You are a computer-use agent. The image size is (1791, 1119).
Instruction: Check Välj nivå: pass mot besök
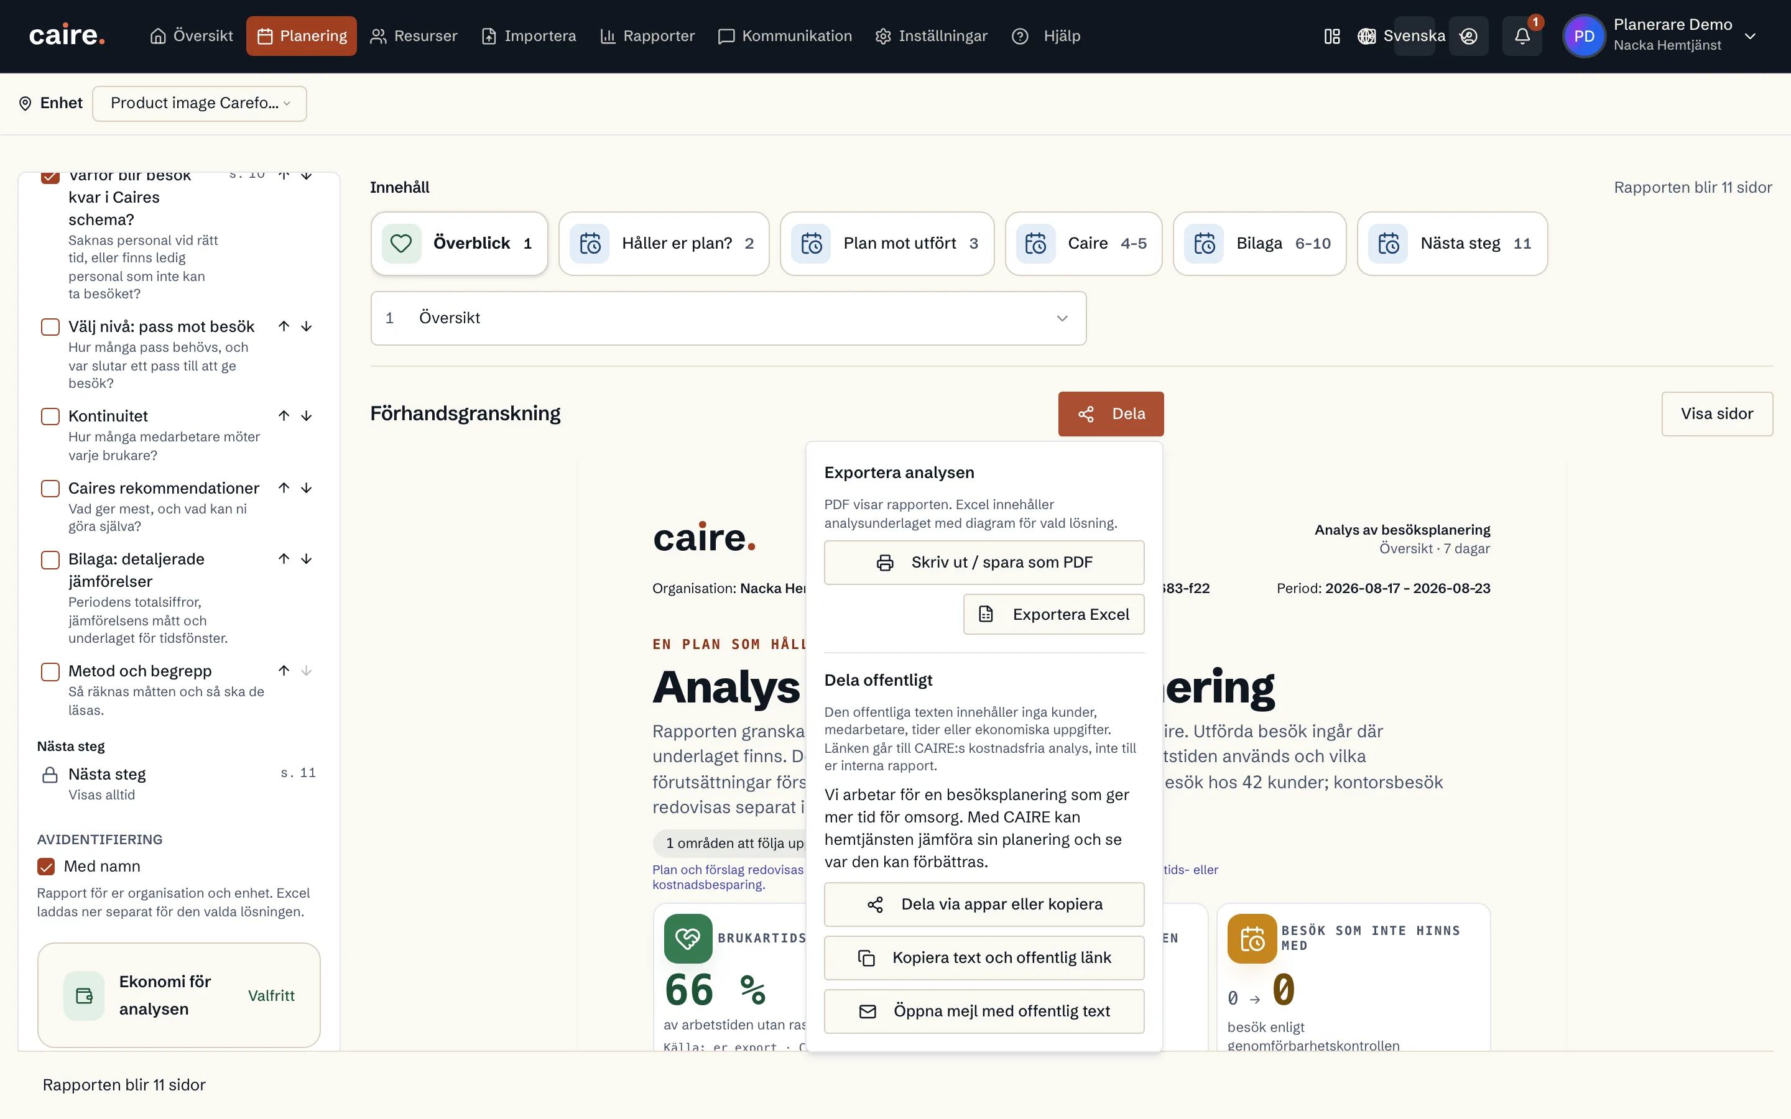50,327
